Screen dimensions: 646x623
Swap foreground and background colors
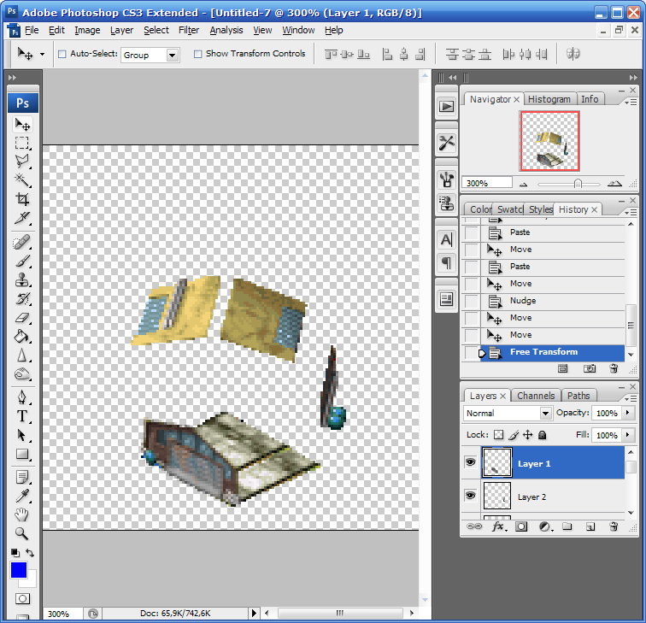click(30, 553)
